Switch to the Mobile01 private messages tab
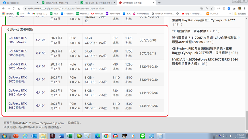The image size is (248, 139). (59, 3)
